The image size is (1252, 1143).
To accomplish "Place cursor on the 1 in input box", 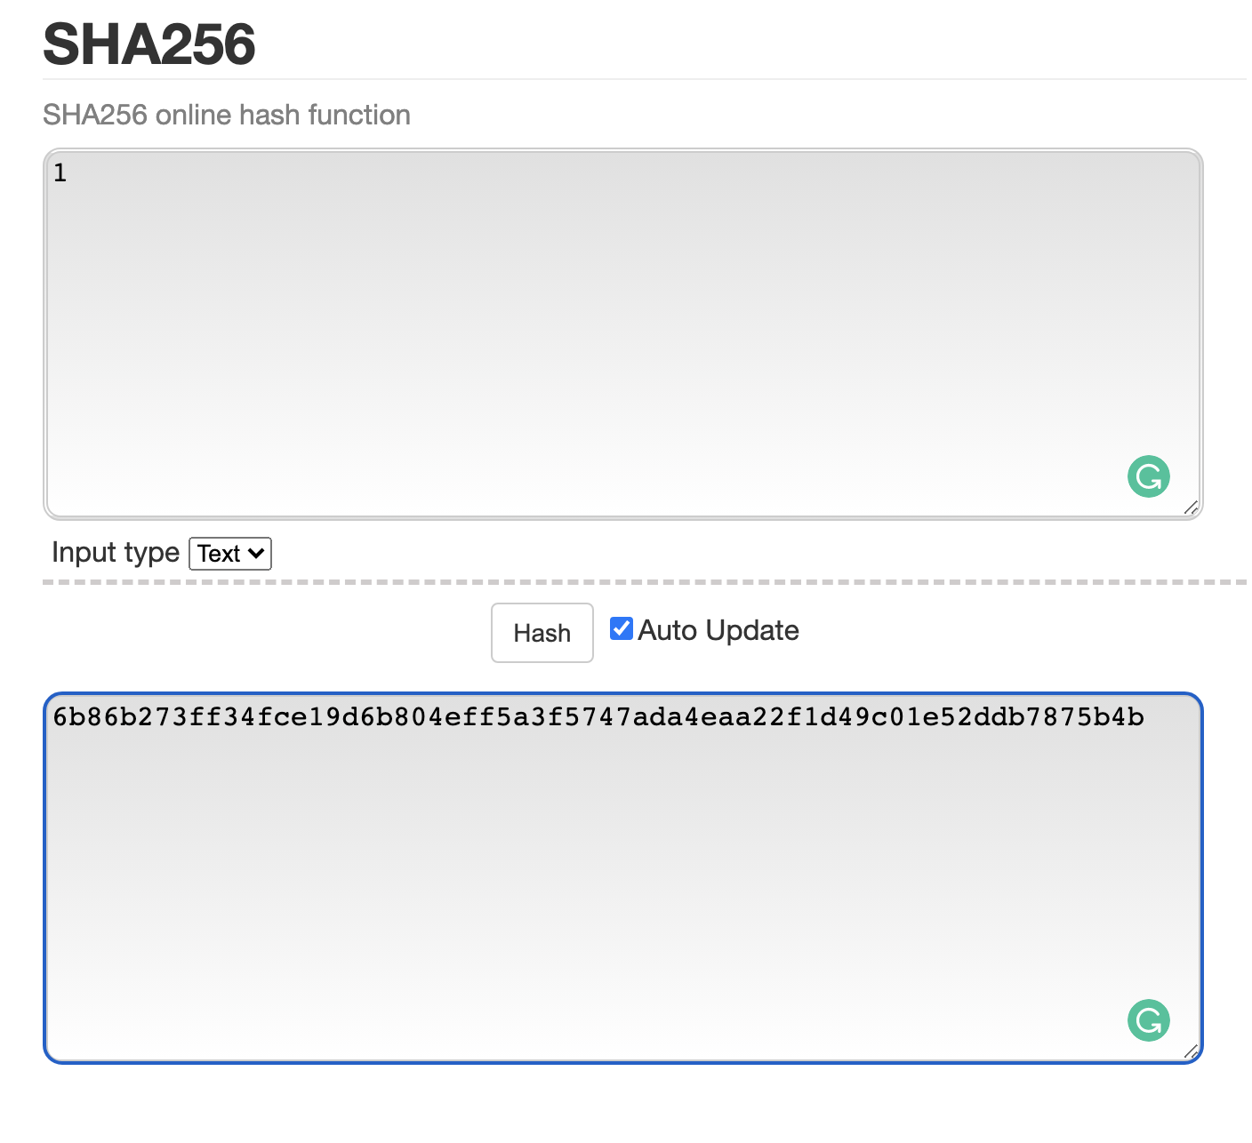I will [60, 173].
